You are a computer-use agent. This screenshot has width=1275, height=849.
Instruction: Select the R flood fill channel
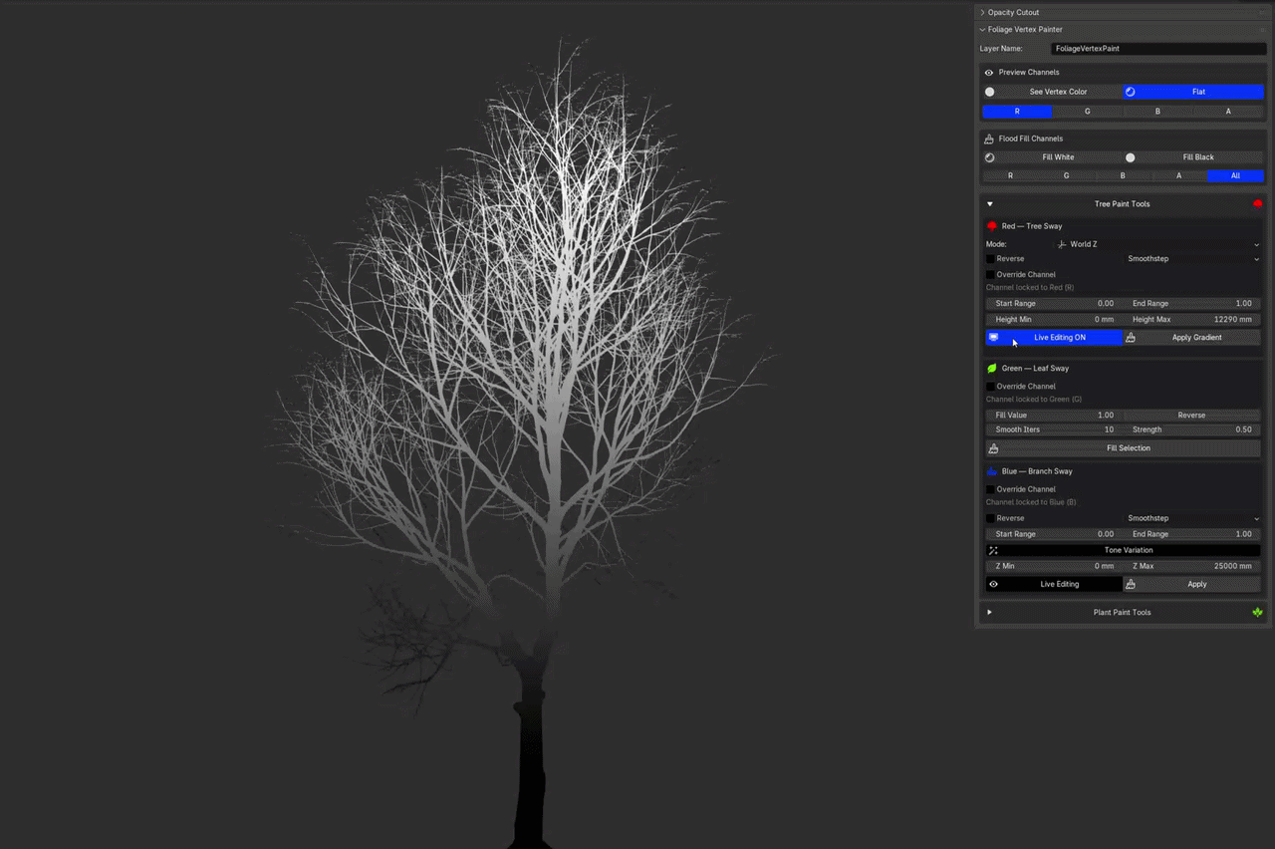point(1010,176)
